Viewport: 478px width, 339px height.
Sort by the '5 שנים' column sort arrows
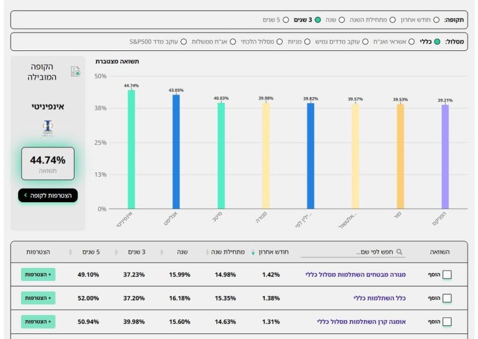[x=70, y=252]
